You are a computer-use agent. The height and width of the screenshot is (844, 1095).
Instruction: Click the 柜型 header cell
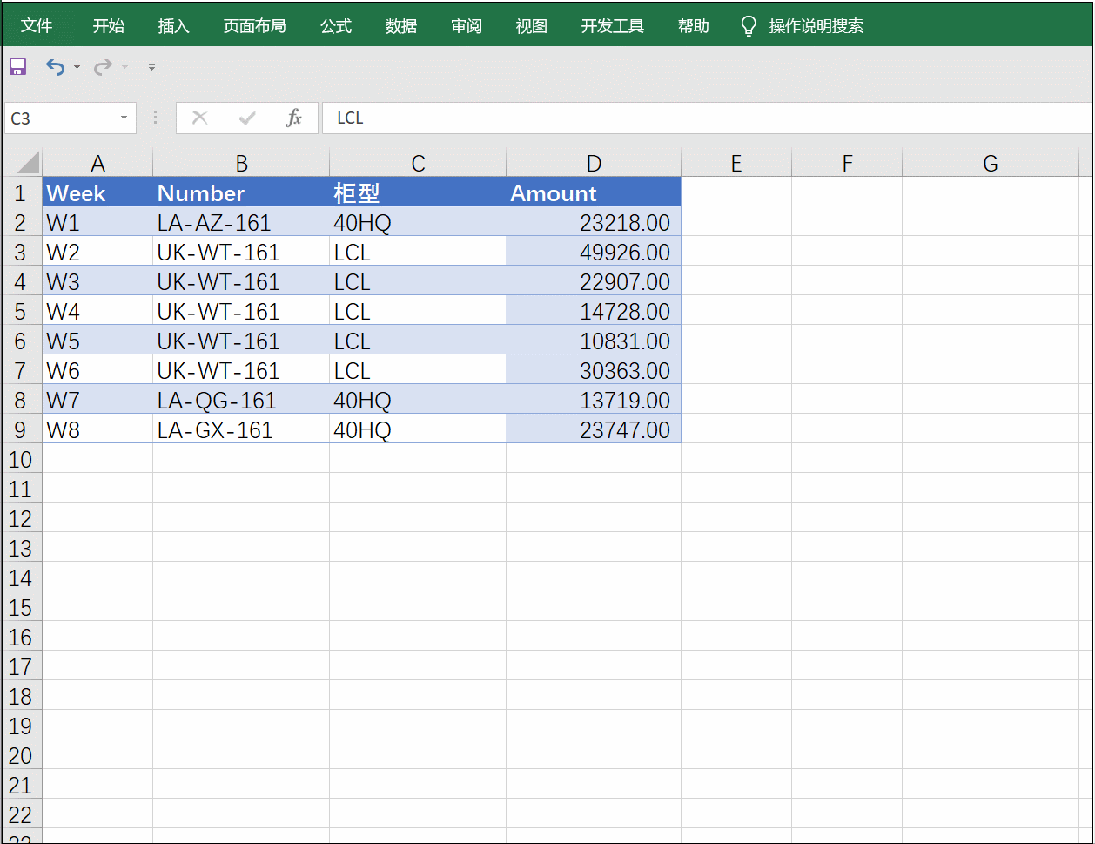point(418,192)
